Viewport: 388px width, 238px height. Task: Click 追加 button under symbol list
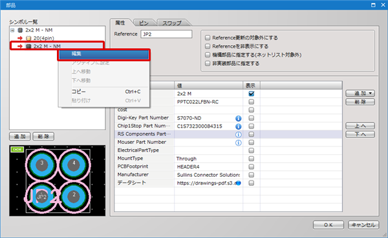20,136
